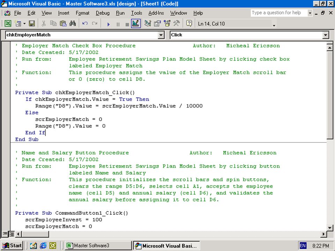
Task: Switch to Full Module View button
Action: coord(12,234)
